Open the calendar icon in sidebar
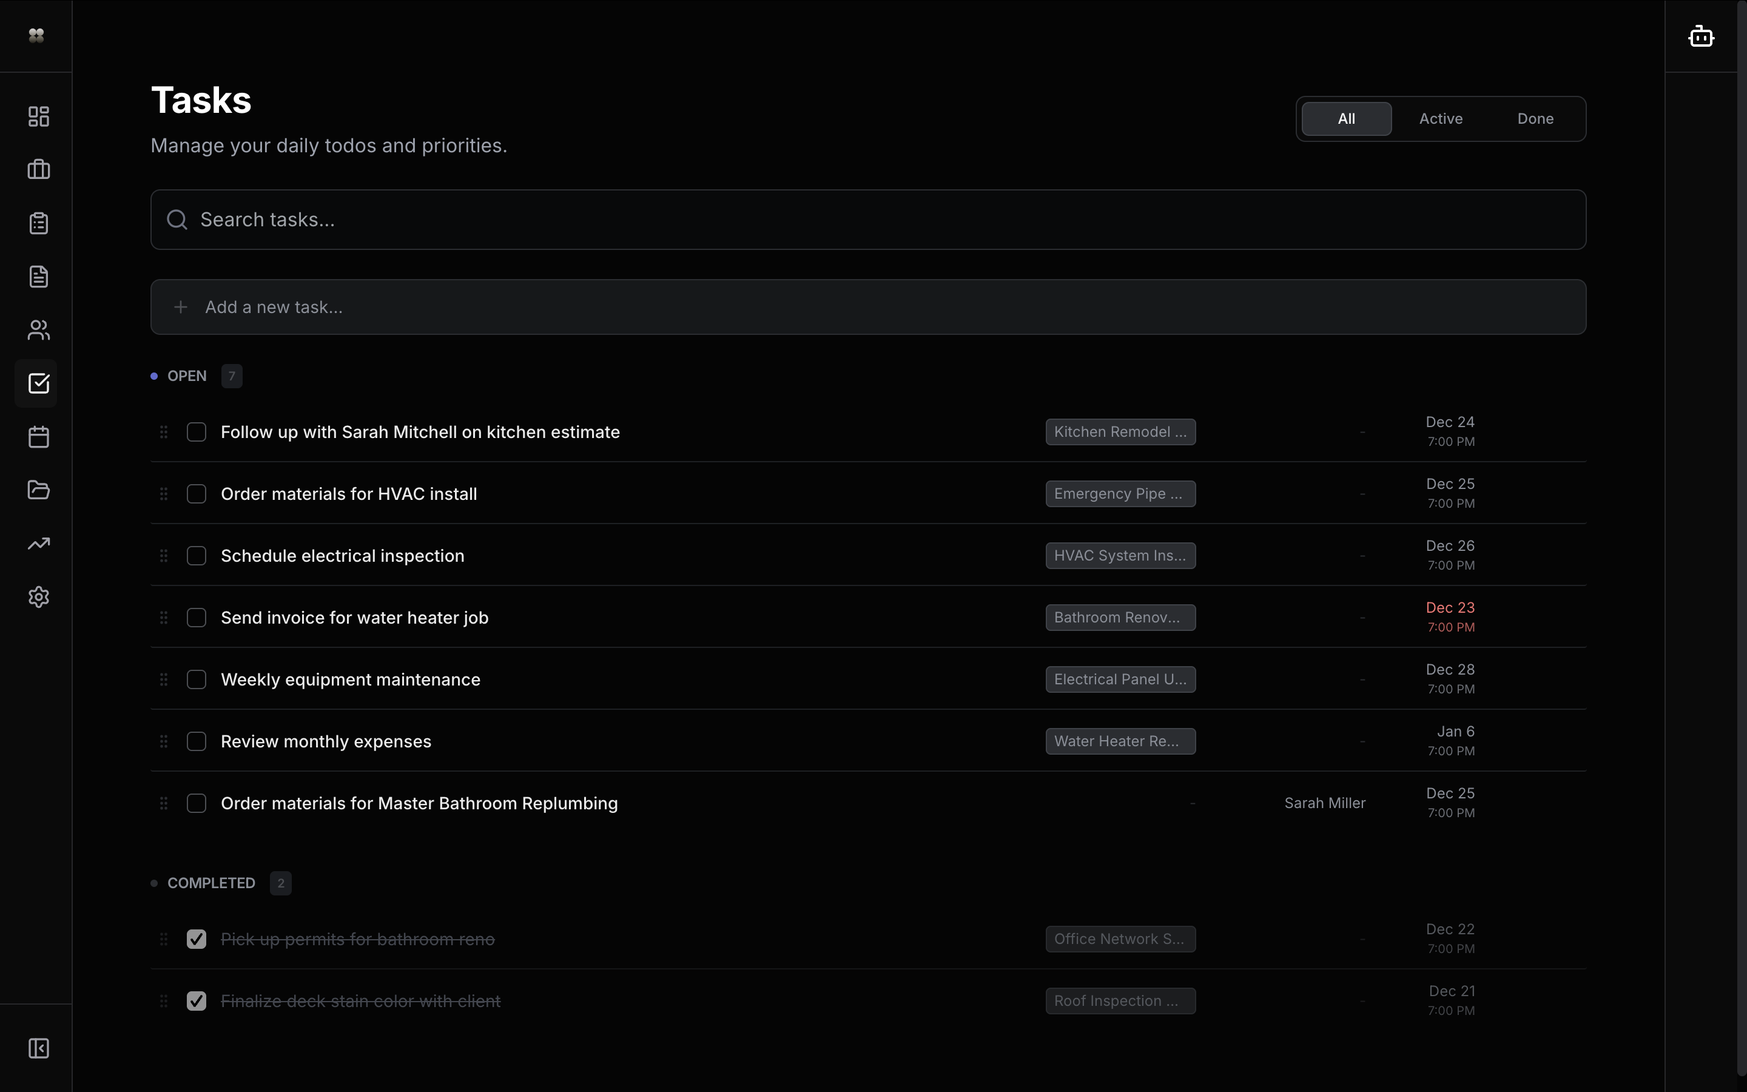This screenshot has width=1747, height=1092. coord(38,437)
